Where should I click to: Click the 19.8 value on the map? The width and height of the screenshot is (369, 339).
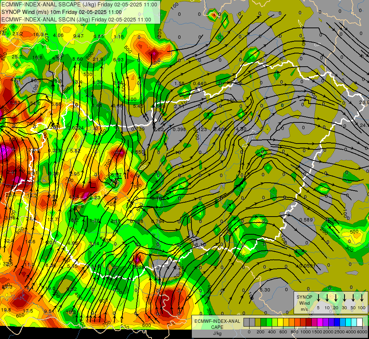tap(6, 310)
